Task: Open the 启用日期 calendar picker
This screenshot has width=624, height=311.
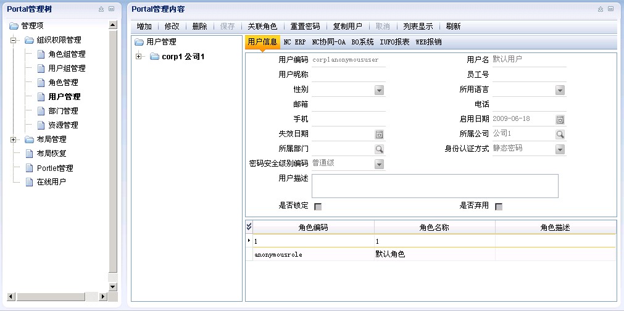Action: 560,119
